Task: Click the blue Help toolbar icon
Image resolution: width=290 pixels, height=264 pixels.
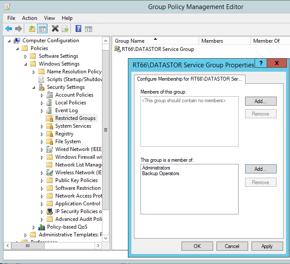Action: coord(78,28)
